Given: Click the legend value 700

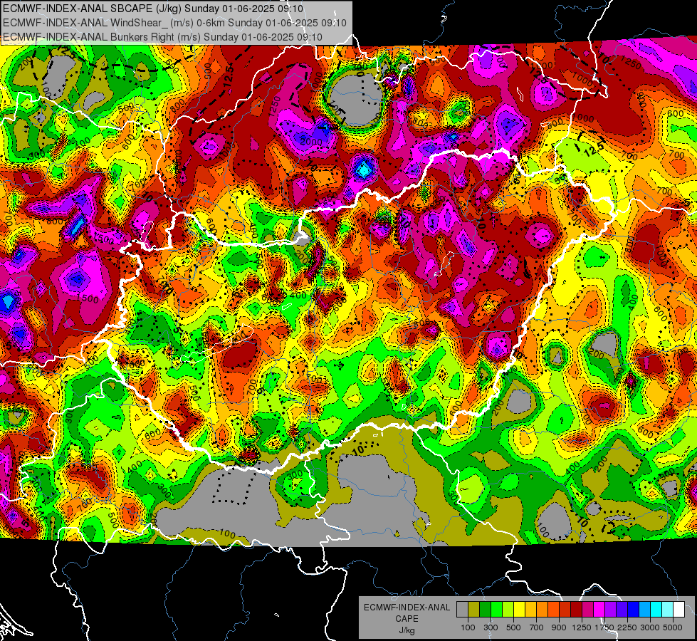Looking at the screenshot, I should tap(537, 627).
